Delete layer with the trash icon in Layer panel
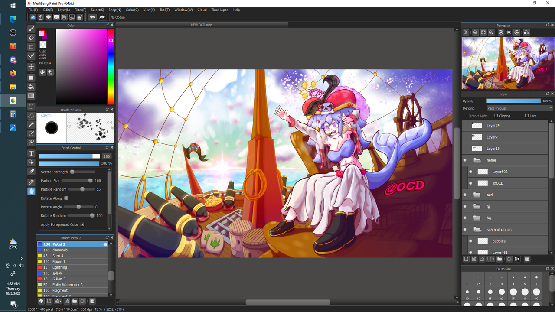The width and height of the screenshot is (555, 312). point(527,259)
